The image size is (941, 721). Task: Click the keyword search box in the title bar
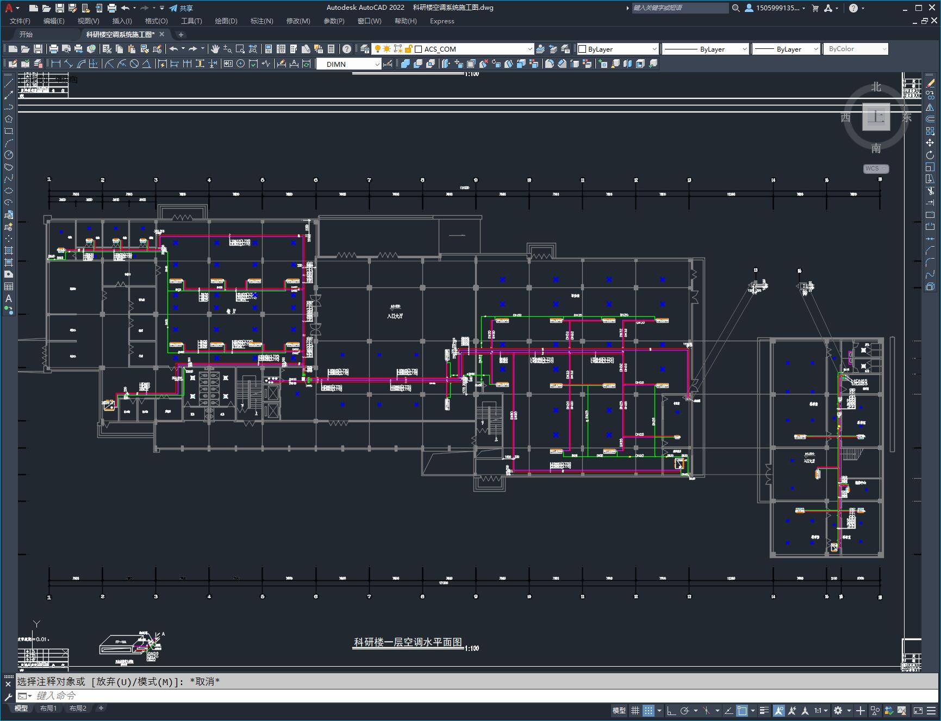680,8
